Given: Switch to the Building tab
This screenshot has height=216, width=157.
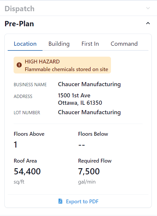Looking at the screenshot, I should pos(59,44).
